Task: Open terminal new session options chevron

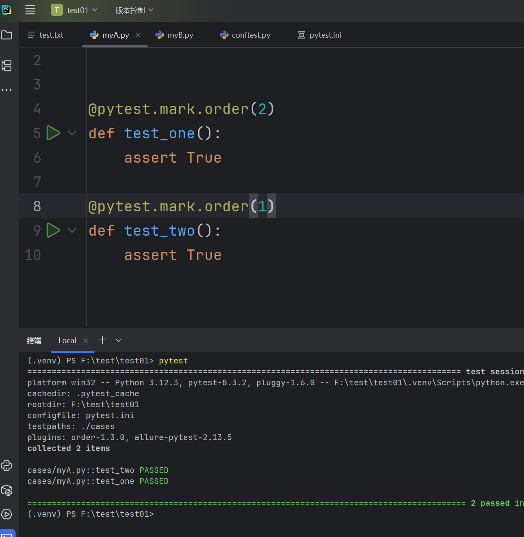Action: click(x=119, y=340)
